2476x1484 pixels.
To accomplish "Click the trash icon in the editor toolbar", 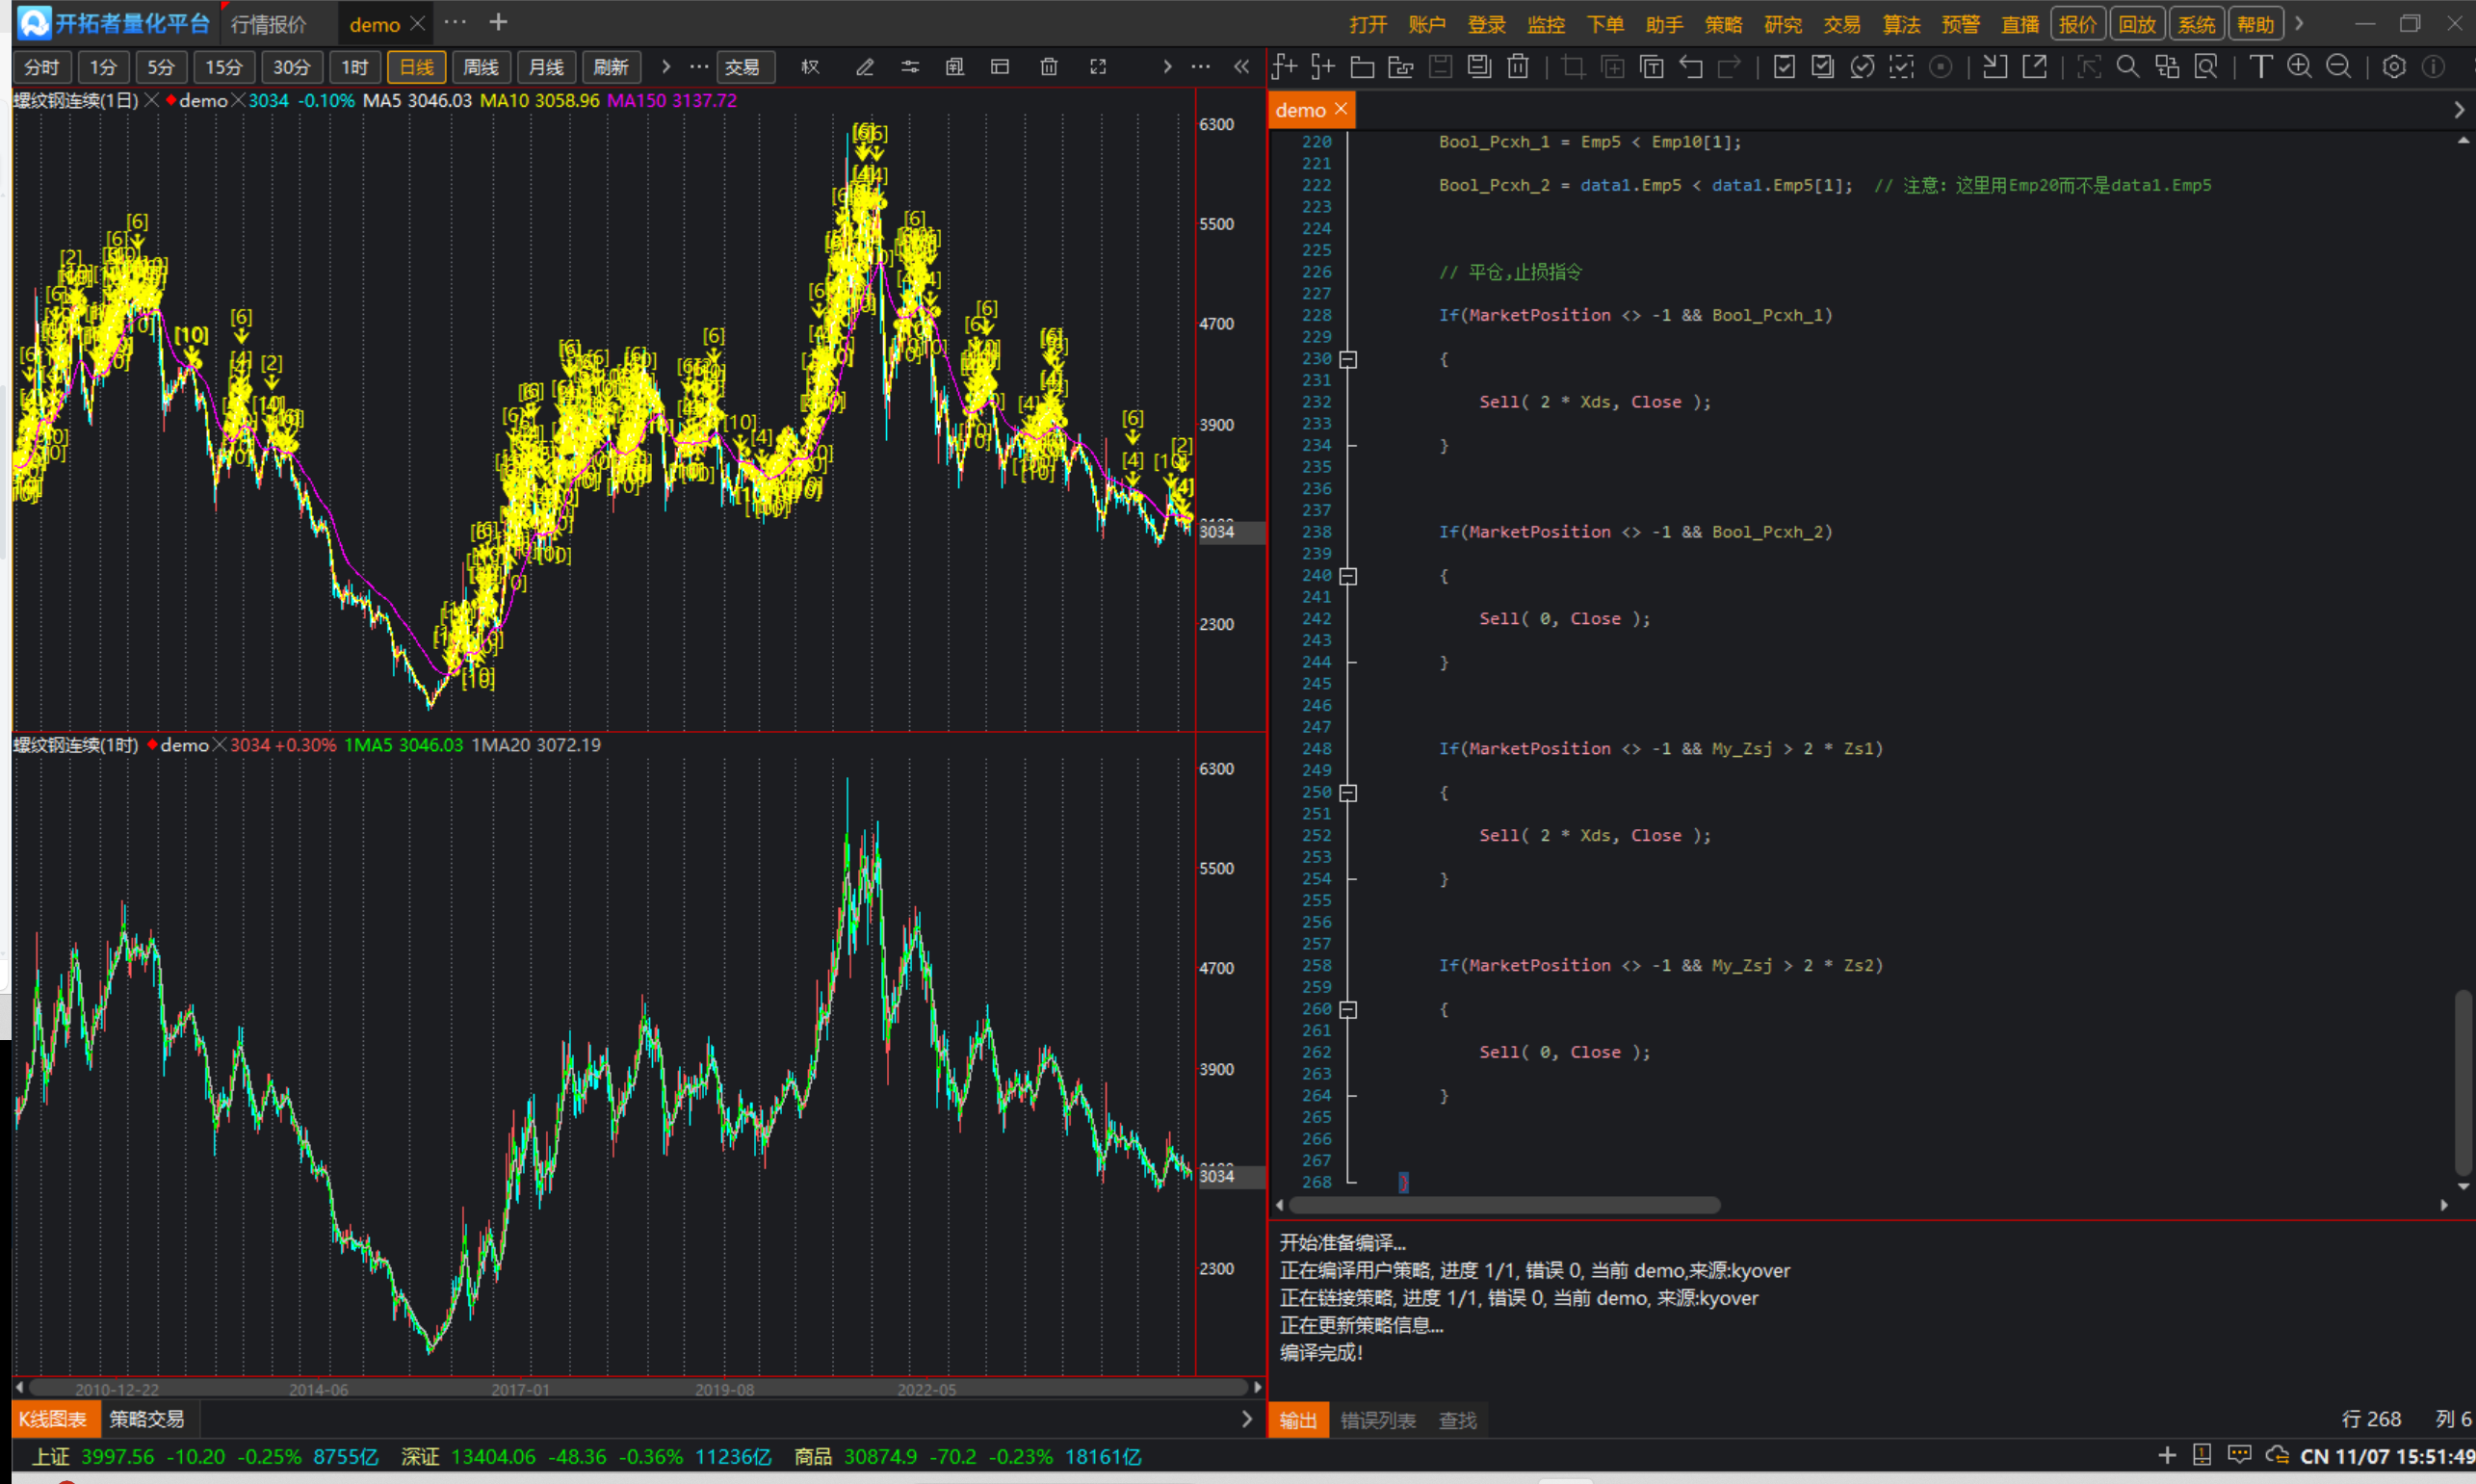I will tap(1518, 67).
